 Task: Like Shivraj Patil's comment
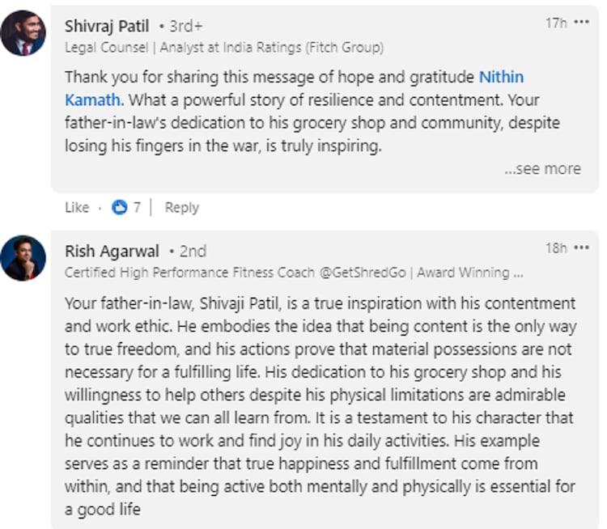click(x=77, y=208)
